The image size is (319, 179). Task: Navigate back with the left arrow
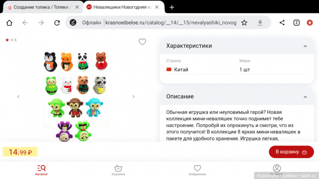tap(25, 22)
